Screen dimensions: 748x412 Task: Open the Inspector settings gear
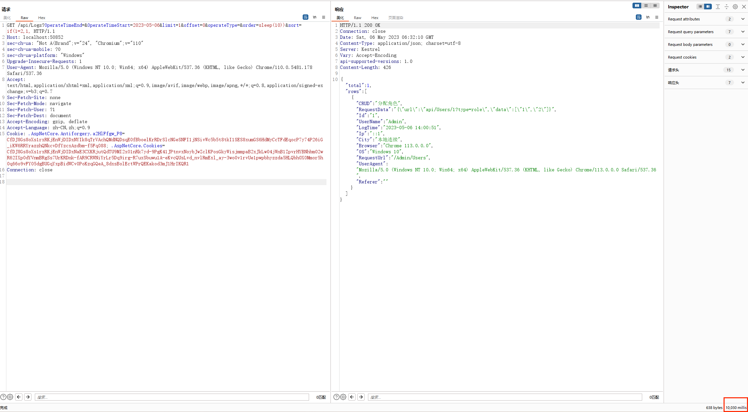pos(735,6)
